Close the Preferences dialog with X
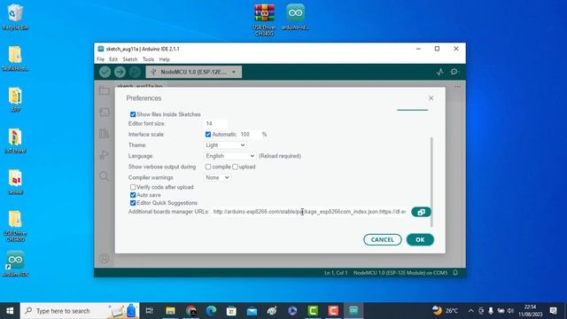The height and width of the screenshot is (319, 567). click(431, 98)
